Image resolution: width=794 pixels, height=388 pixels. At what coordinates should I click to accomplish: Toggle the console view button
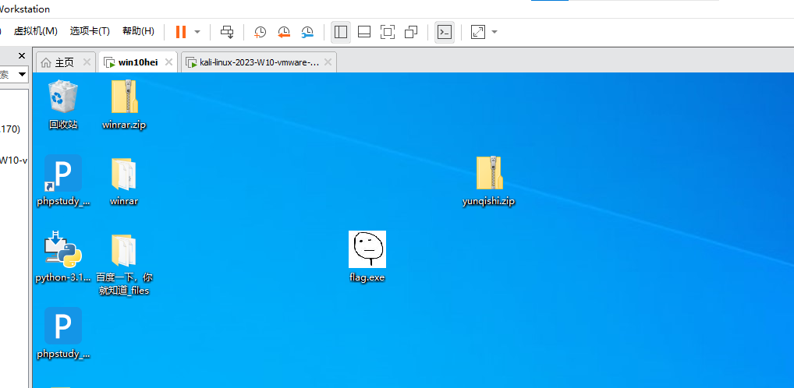coord(444,32)
